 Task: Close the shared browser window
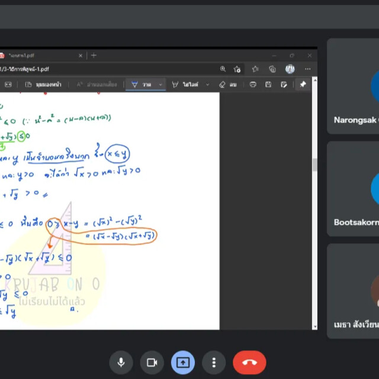[x=310, y=56]
